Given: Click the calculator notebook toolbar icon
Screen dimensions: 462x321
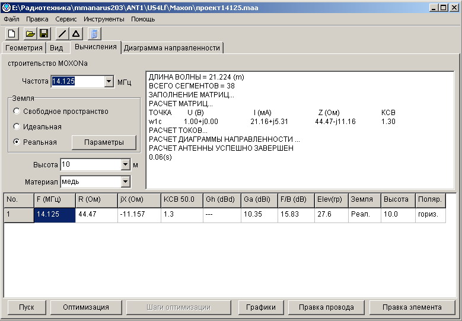Looking at the screenshot, I should tap(95, 34).
